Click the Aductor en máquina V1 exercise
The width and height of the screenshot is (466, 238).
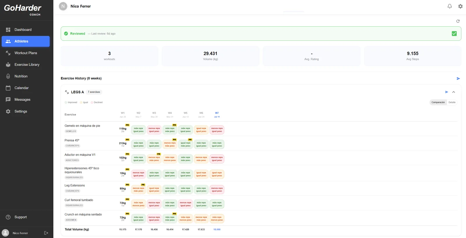(x=80, y=155)
